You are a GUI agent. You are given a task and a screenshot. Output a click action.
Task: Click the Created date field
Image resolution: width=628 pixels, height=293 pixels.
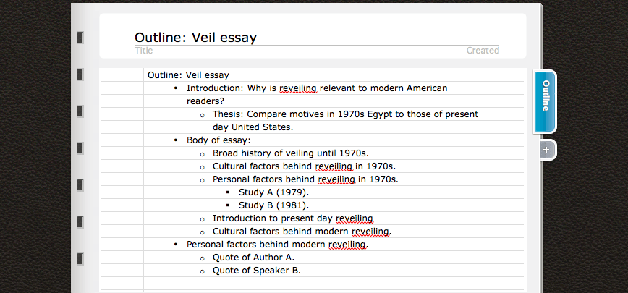(x=483, y=51)
